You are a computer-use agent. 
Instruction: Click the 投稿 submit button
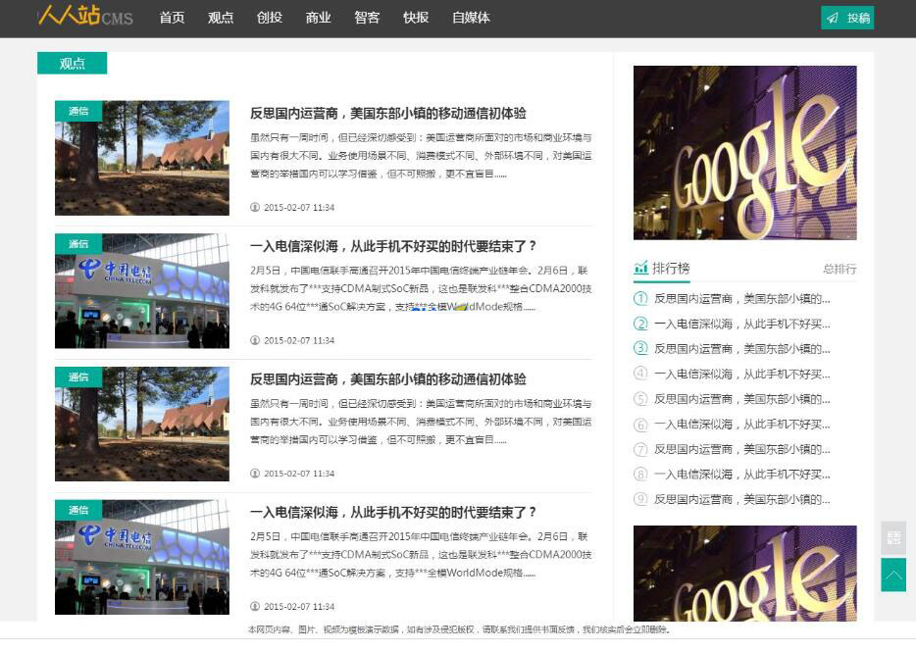[847, 18]
